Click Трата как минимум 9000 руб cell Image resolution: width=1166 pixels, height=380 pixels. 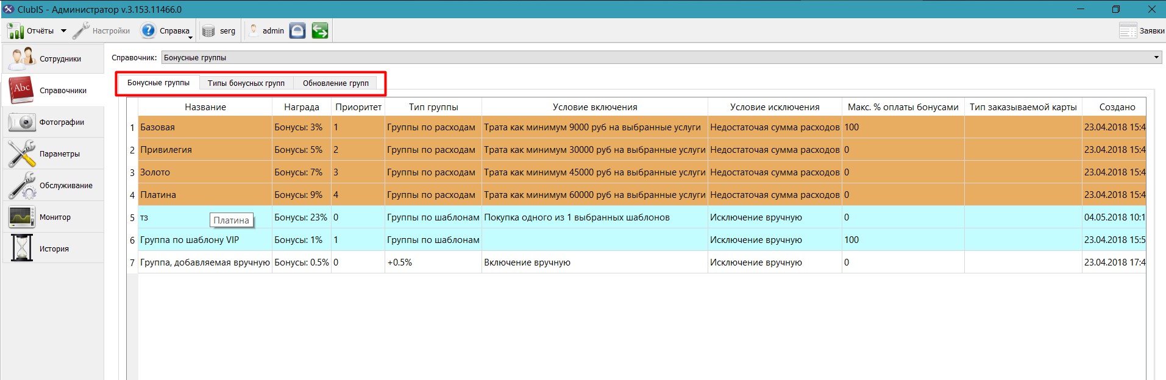tap(595, 127)
